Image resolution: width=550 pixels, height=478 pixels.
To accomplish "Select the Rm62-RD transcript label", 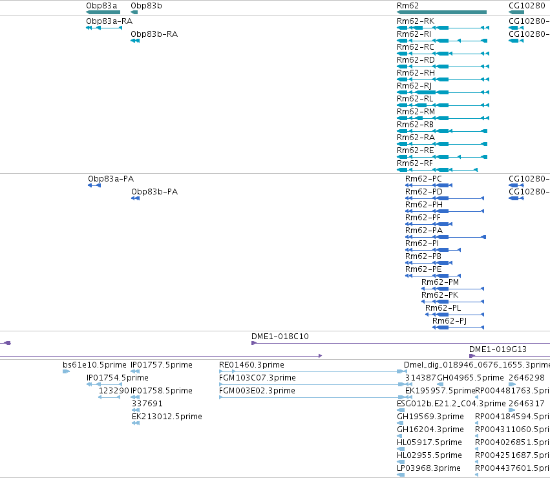I will [x=416, y=60].
